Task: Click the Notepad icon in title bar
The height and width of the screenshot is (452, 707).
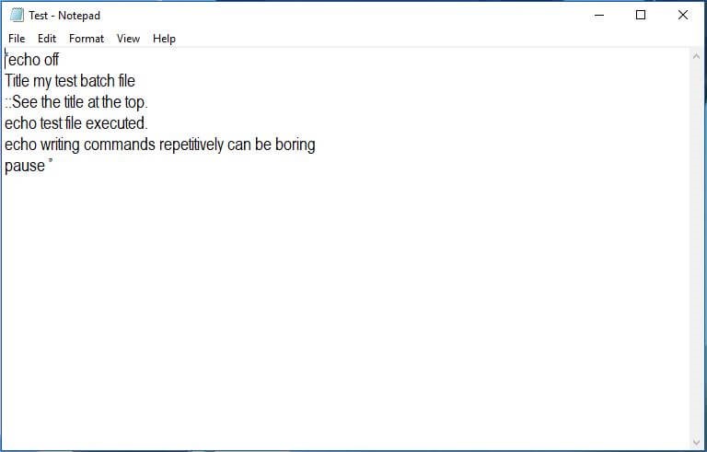Action: tap(17, 15)
